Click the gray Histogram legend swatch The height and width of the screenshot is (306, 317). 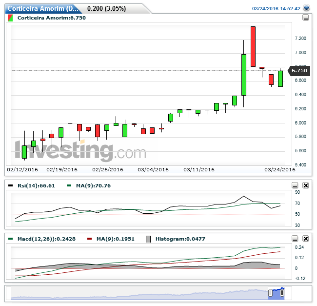coord(148,239)
